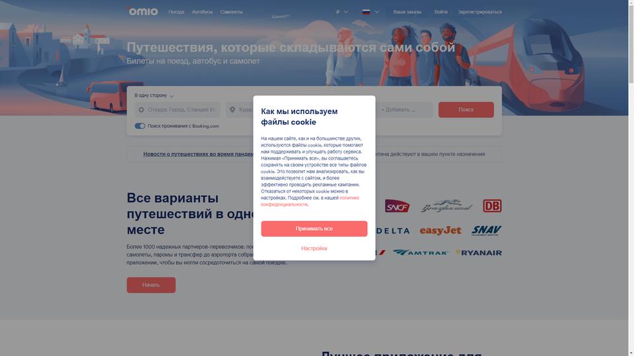Click the easyJet partner logo
The width and height of the screenshot is (634, 356).
tap(440, 231)
